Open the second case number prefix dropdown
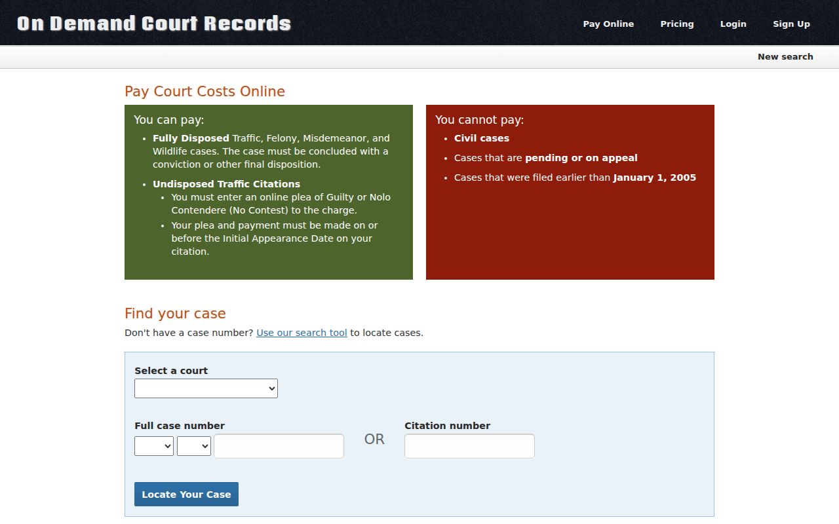 (x=194, y=446)
